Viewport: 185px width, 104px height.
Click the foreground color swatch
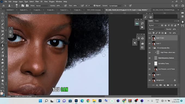pyautogui.click(x=2, y=93)
